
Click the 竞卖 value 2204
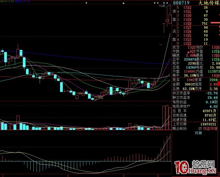[213, 80]
